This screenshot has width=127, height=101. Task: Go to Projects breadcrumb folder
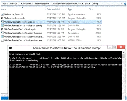tap(27, 4)
